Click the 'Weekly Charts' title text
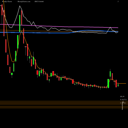This screenshot has height=128, width=128. [7, 2]
